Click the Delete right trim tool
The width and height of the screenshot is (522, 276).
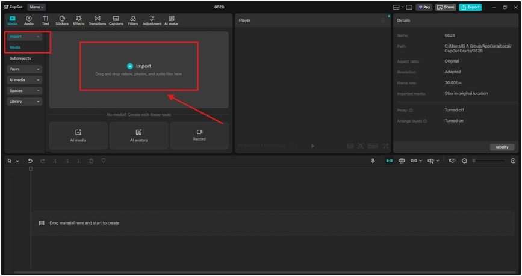[79, 161]
